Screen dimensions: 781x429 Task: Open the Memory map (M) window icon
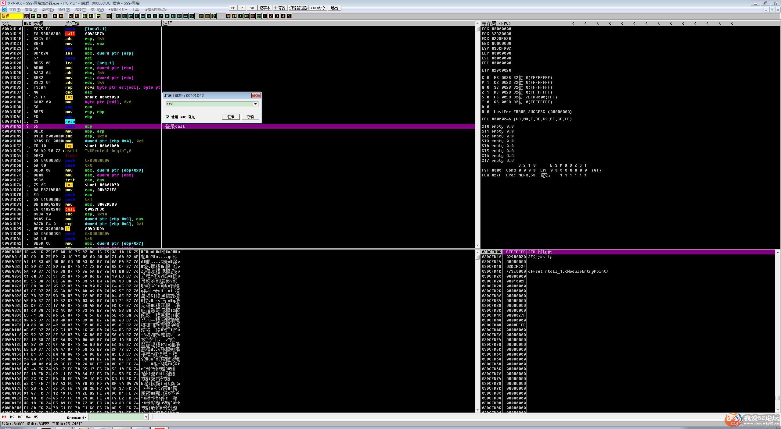[x=131, y=16]
